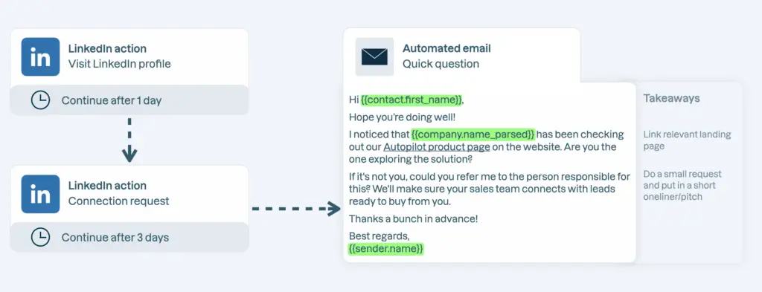Click the LinkedIn icon beside Visit LinkedIn profile
Viewport: 762px width, 292px height.
[40, 56]
